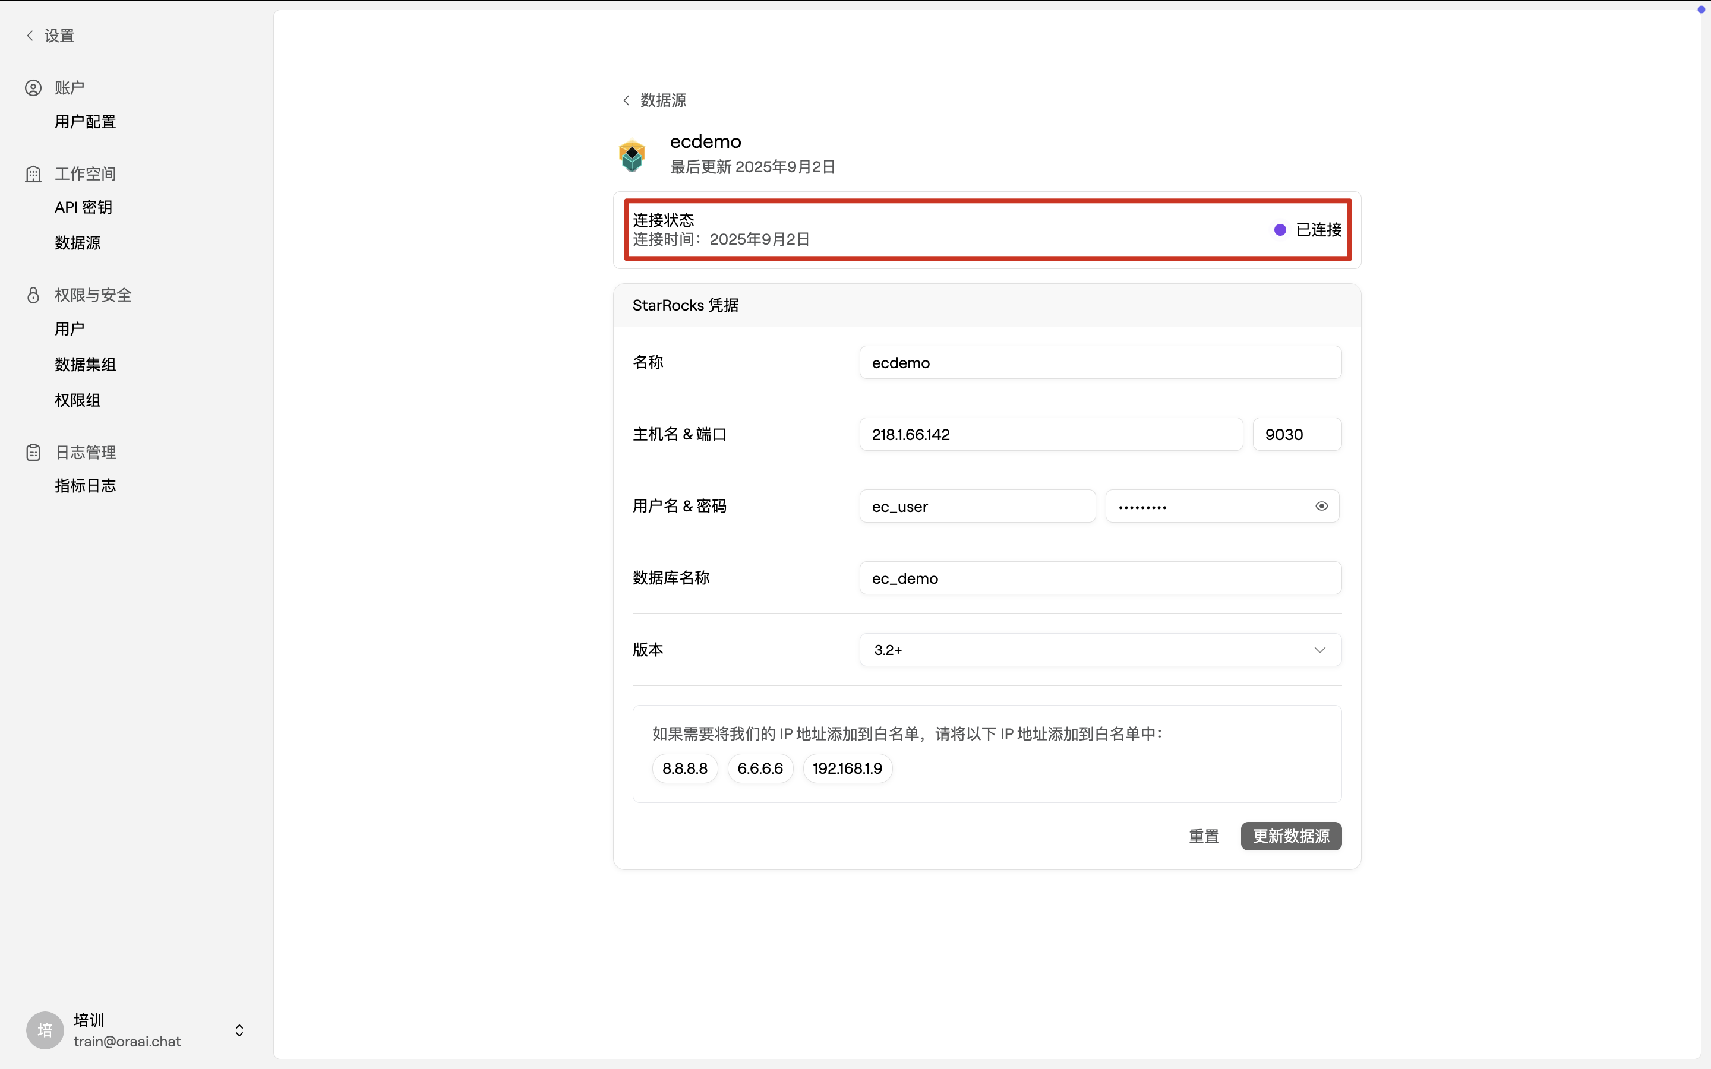Open the version selection chevron

(1319, 649)
